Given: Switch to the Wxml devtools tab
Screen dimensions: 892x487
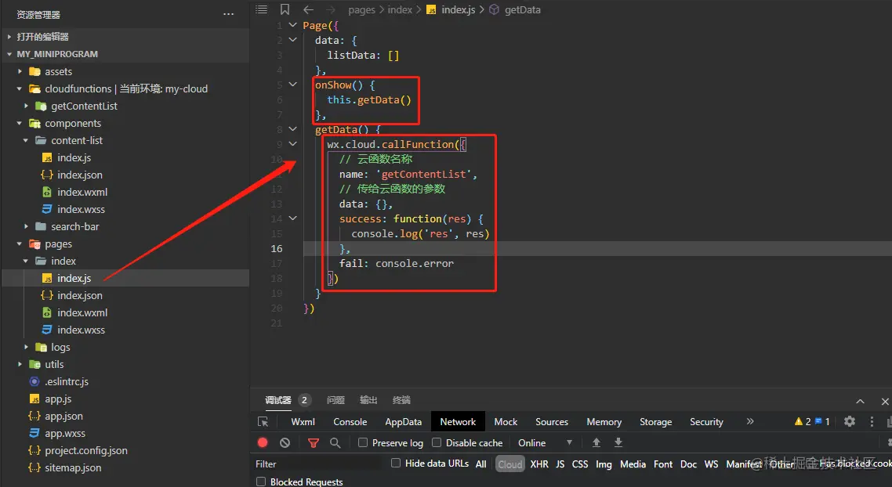Looking at the screenshot, I should (303, 422).
